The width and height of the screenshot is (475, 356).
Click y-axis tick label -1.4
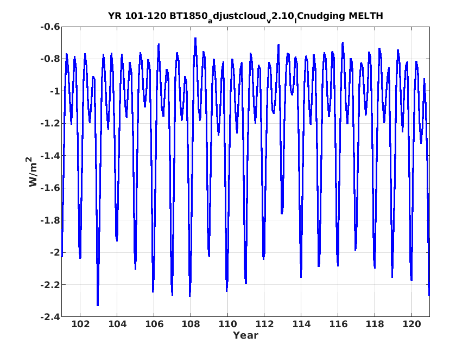pos(50,156)
